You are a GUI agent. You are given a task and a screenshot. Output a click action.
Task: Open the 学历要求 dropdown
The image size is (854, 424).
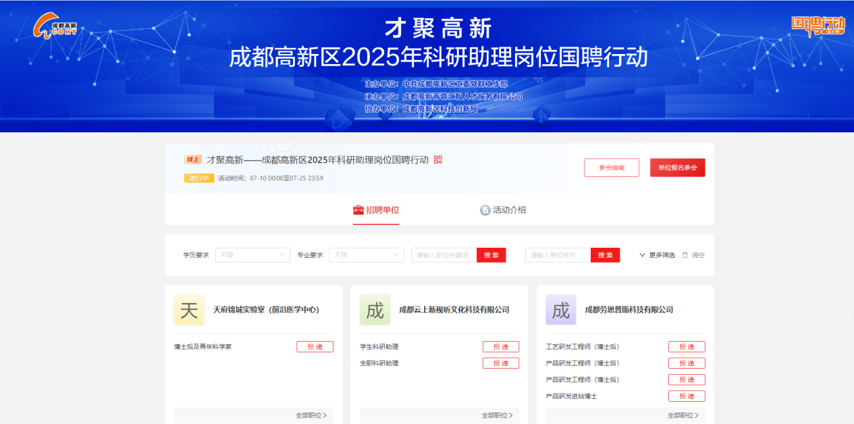pos(252,255)
